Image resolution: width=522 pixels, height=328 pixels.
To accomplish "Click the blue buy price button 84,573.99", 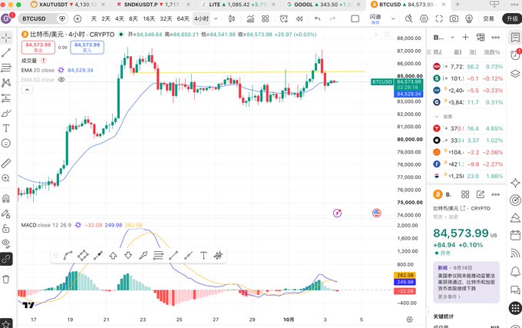I will [x=88, y=48].
